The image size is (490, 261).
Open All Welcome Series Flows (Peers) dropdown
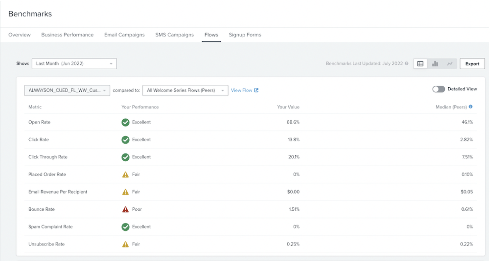pos(185,90)
